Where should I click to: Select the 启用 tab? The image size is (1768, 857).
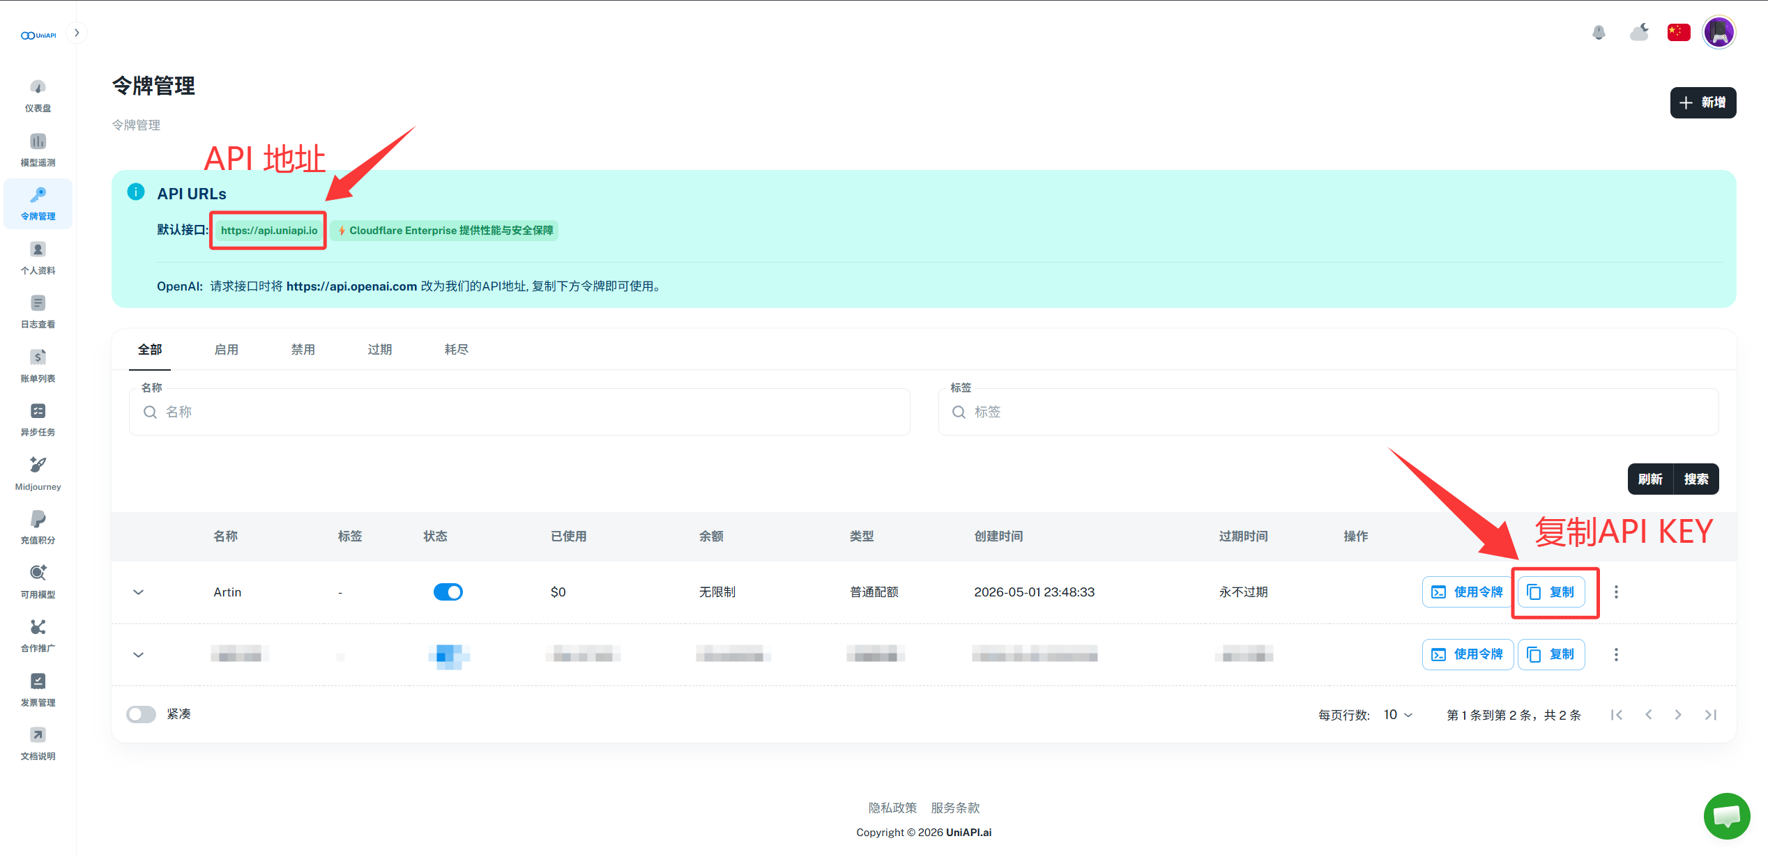click(x=227, y=350)
